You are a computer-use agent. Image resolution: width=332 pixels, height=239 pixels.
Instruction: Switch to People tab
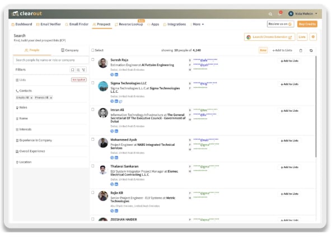[32, 50]
